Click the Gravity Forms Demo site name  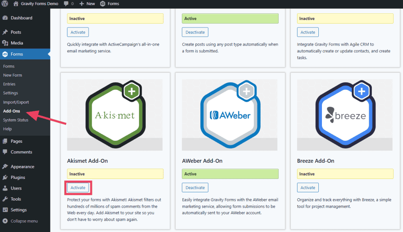40,4
